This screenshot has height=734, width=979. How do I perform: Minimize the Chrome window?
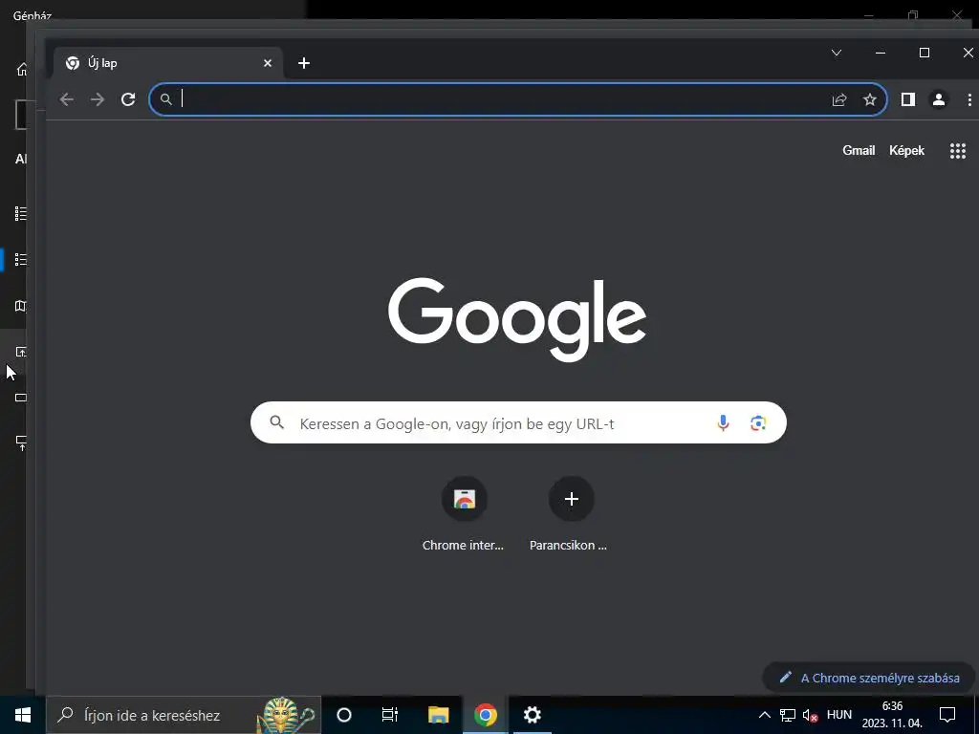click(881, 54)
